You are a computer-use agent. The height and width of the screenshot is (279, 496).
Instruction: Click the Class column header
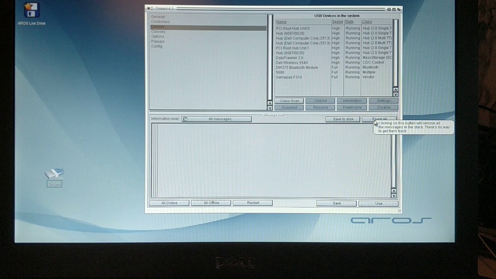tap(377, 22)
